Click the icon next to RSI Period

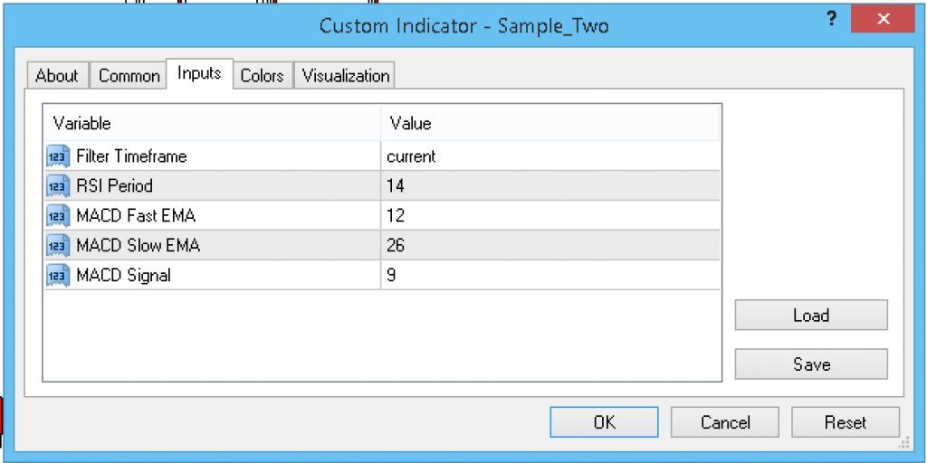click(x=58, y=186)
